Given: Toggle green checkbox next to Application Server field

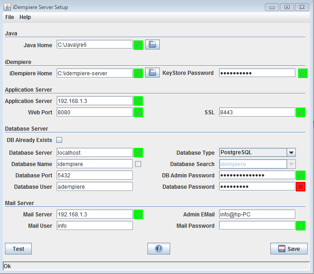Looking at the screenshot, I should click(x=138, y=101).
